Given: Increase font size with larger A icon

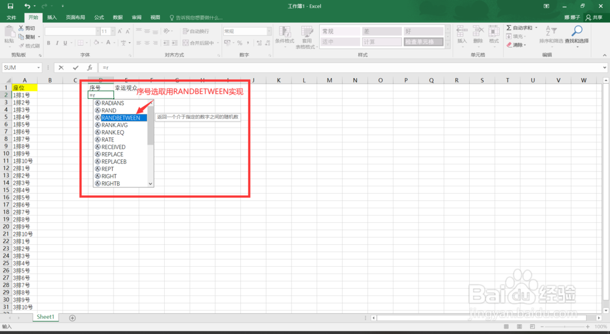Looking at the screenshot, I should tap(120, 31).
